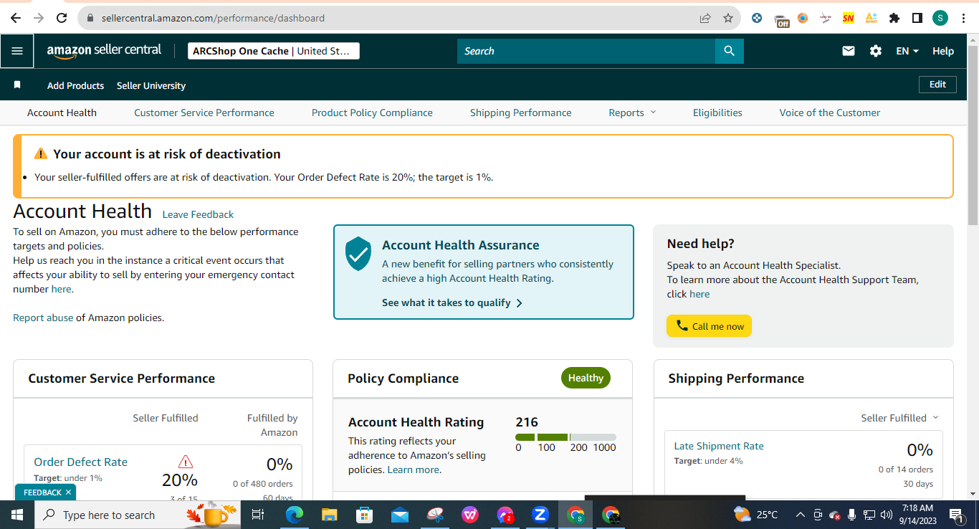979x529 pixels.
Task: Open the blue circular cross extension icon
Action: (757, 18)
